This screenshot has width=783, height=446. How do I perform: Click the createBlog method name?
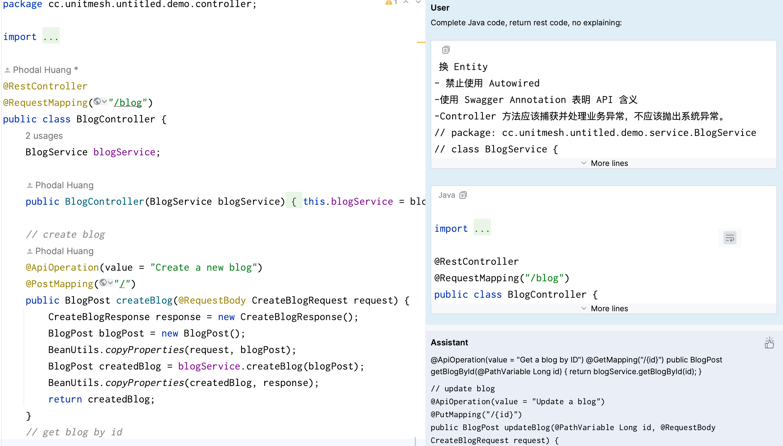[x=144, y=300]
